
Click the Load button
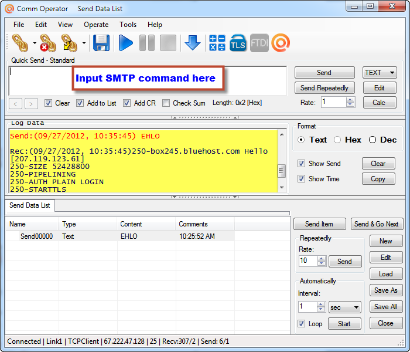pos(386,274)
